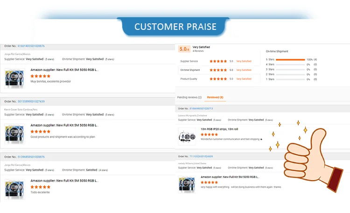Click the 5.0 overall score badge
Image resolution: width=350 pixels, height=213 pixels.
pyautogui.click(x=185, y=49)
